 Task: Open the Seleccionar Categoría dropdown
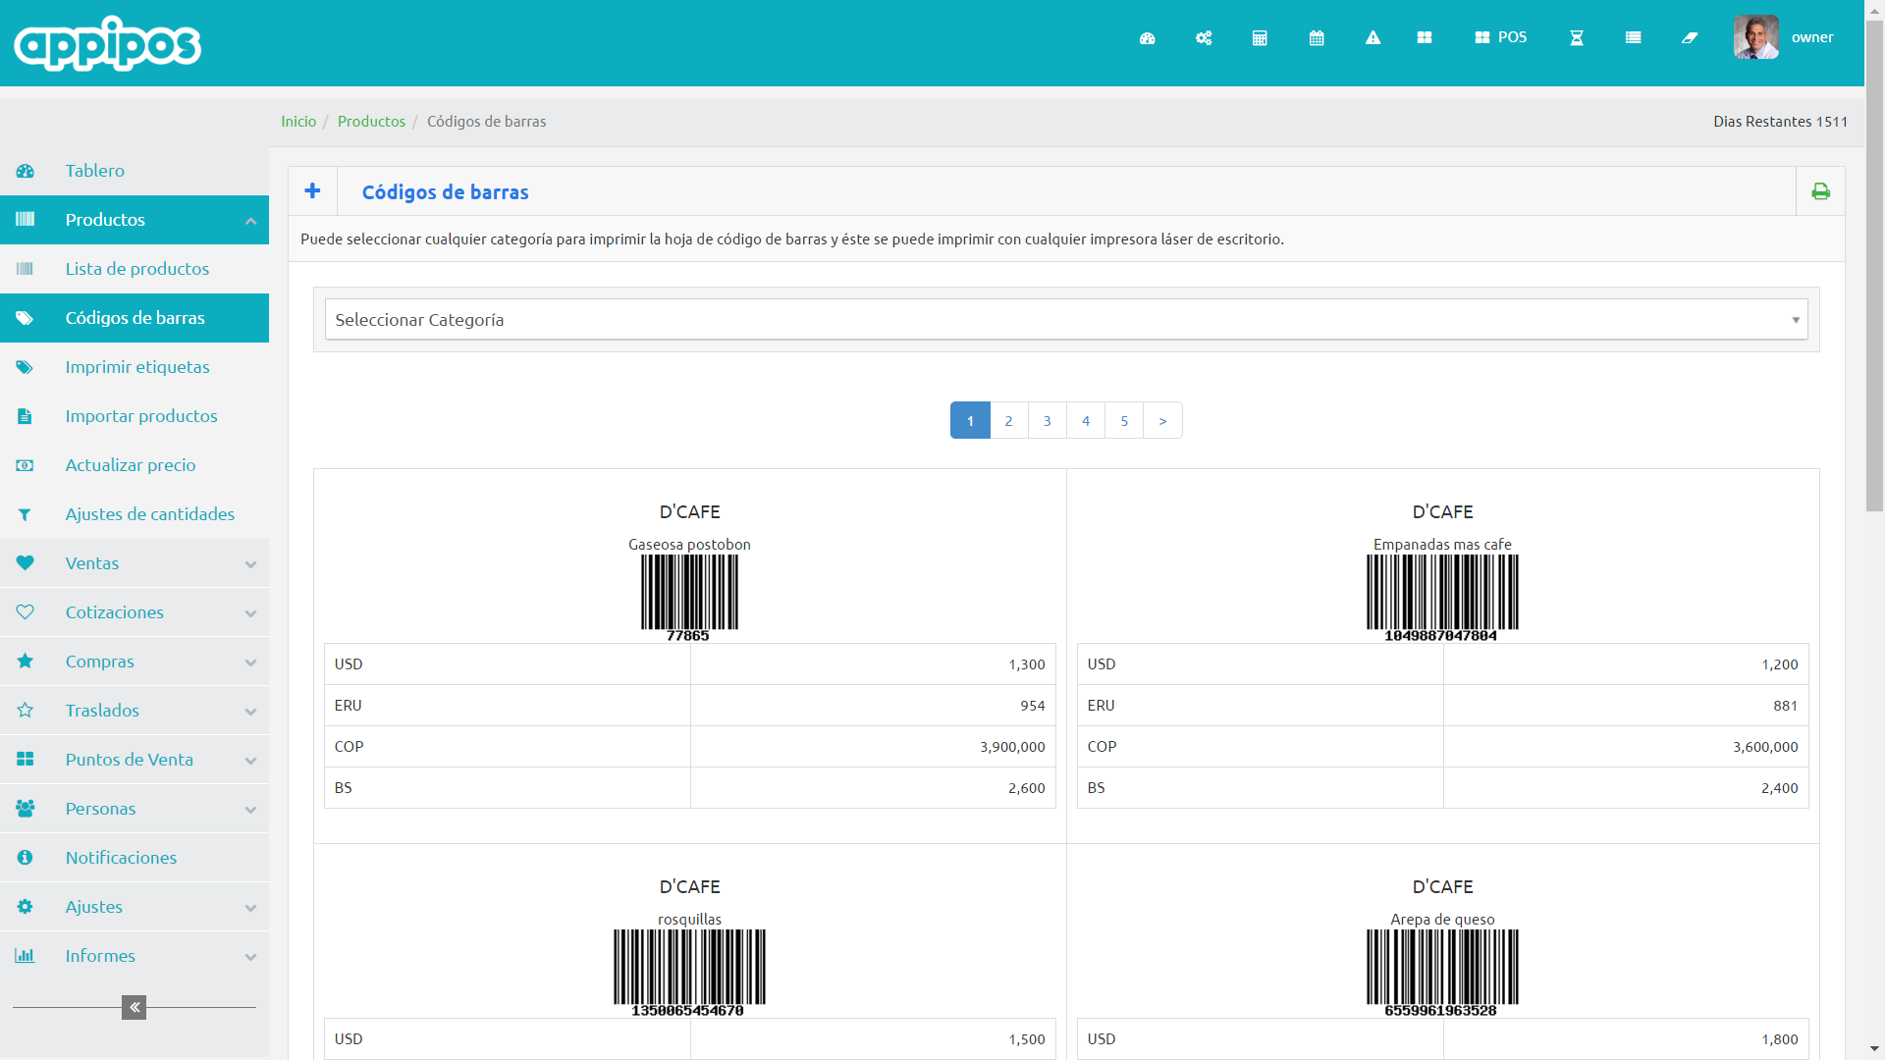(x=1065, y=320)
